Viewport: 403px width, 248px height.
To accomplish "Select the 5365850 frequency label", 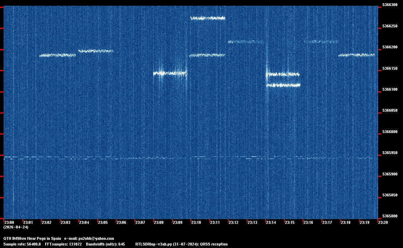I will 390,195.
